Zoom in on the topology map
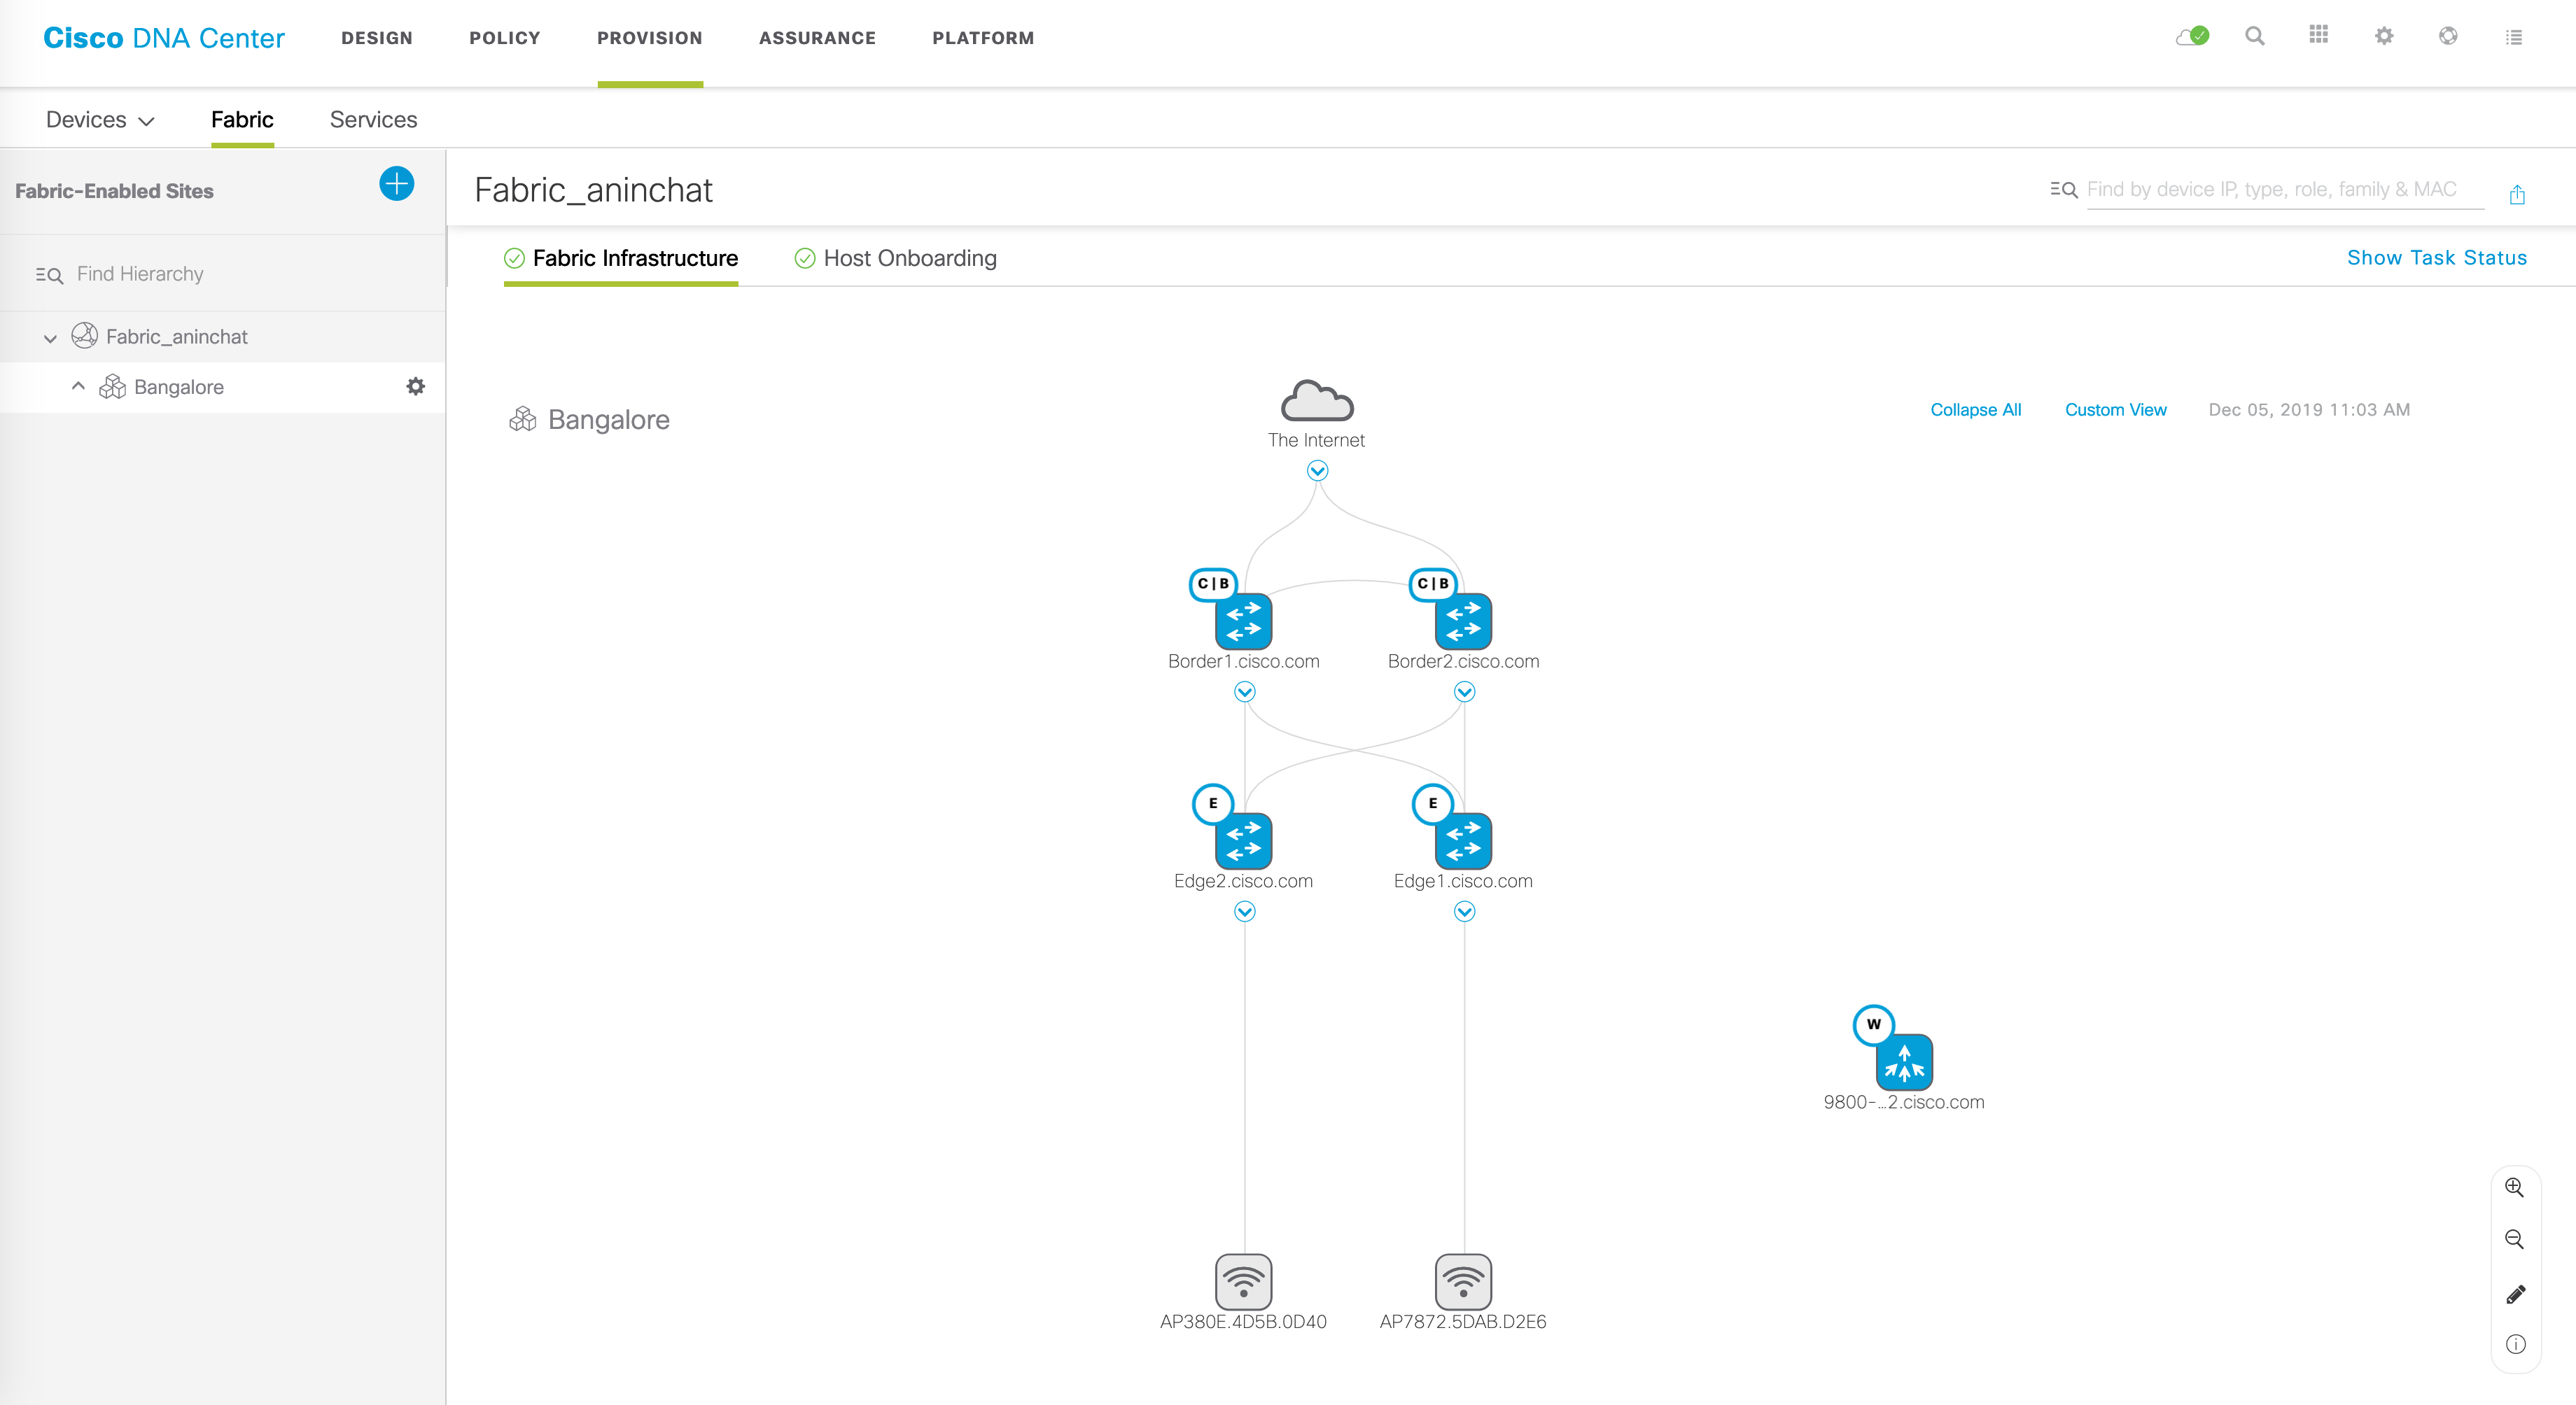Viewport: 2576px width, 1405px height. (x=2515, y=1187)
